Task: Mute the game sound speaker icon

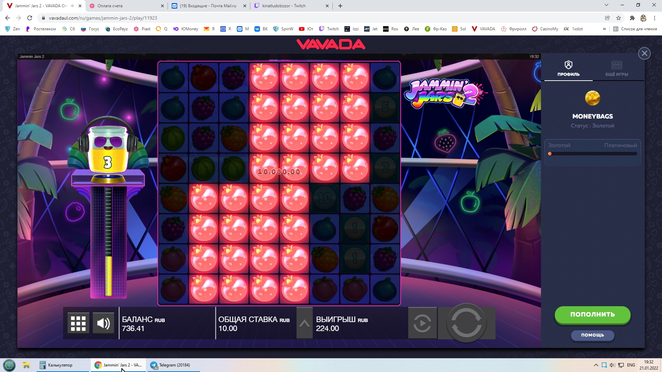Action: 103,323
